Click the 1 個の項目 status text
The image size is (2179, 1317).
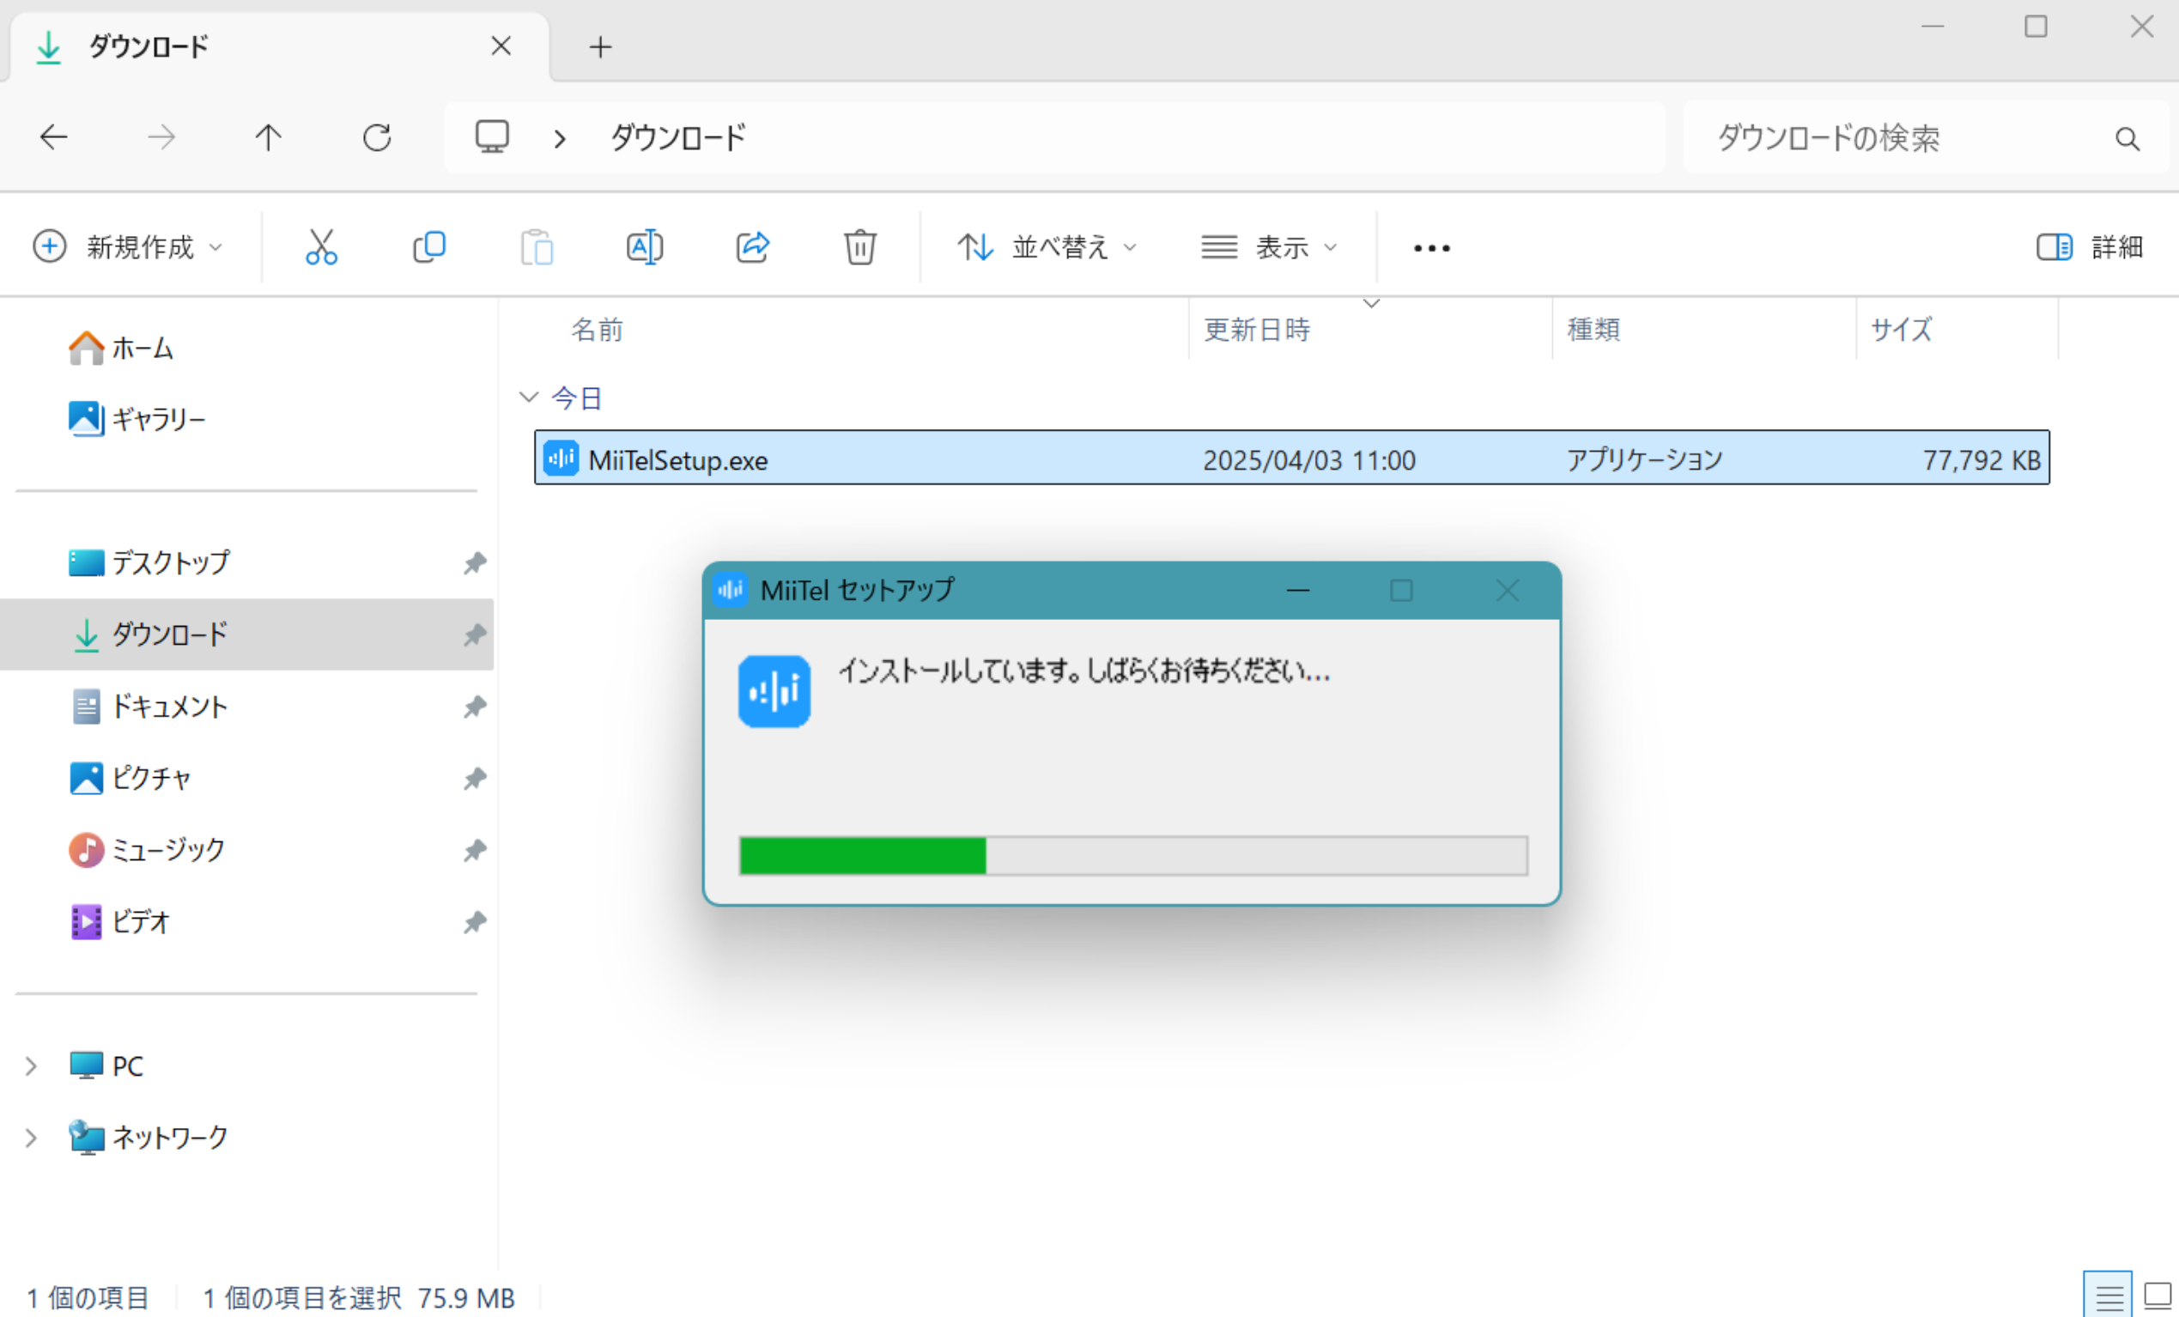coord(88,1297)
